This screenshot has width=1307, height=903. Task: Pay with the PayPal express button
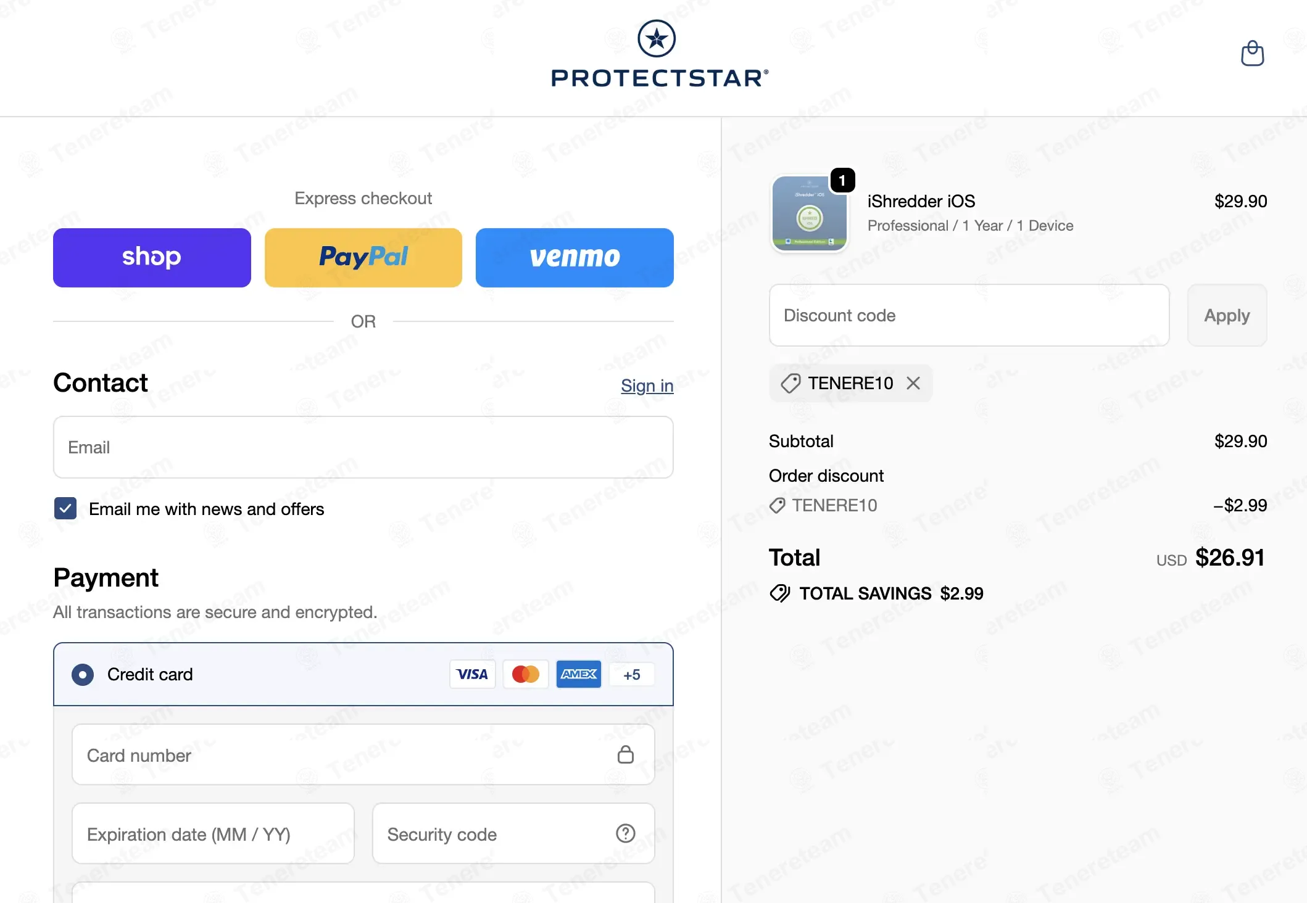[x=363, y=258]
